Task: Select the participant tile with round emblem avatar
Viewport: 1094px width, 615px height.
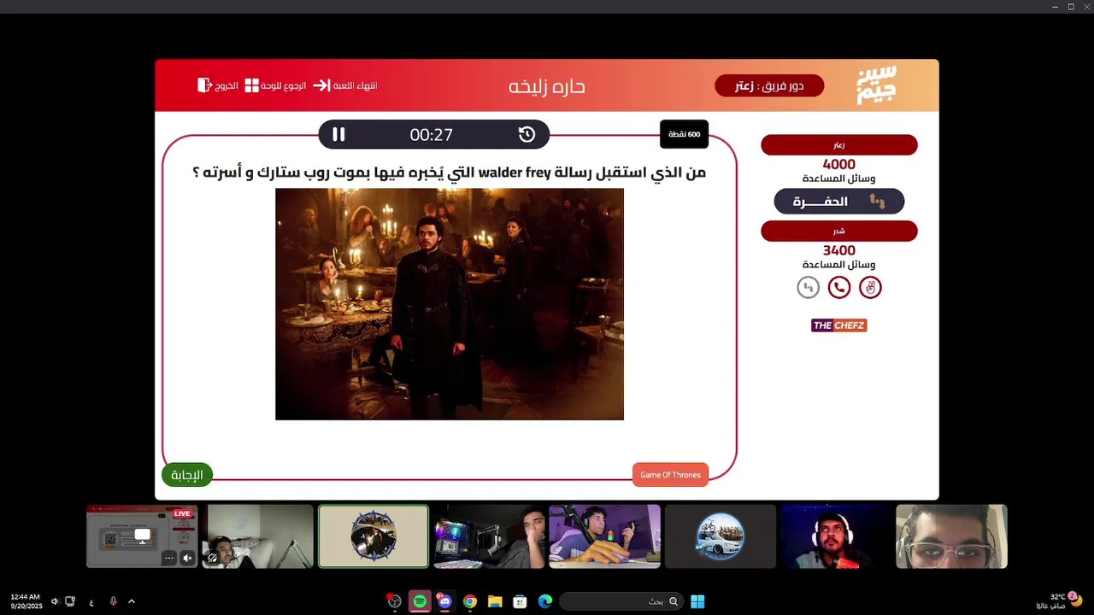Action: coord(373,536)
